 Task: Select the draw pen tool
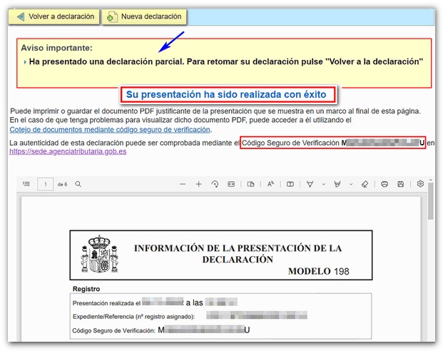coord(310,184)
